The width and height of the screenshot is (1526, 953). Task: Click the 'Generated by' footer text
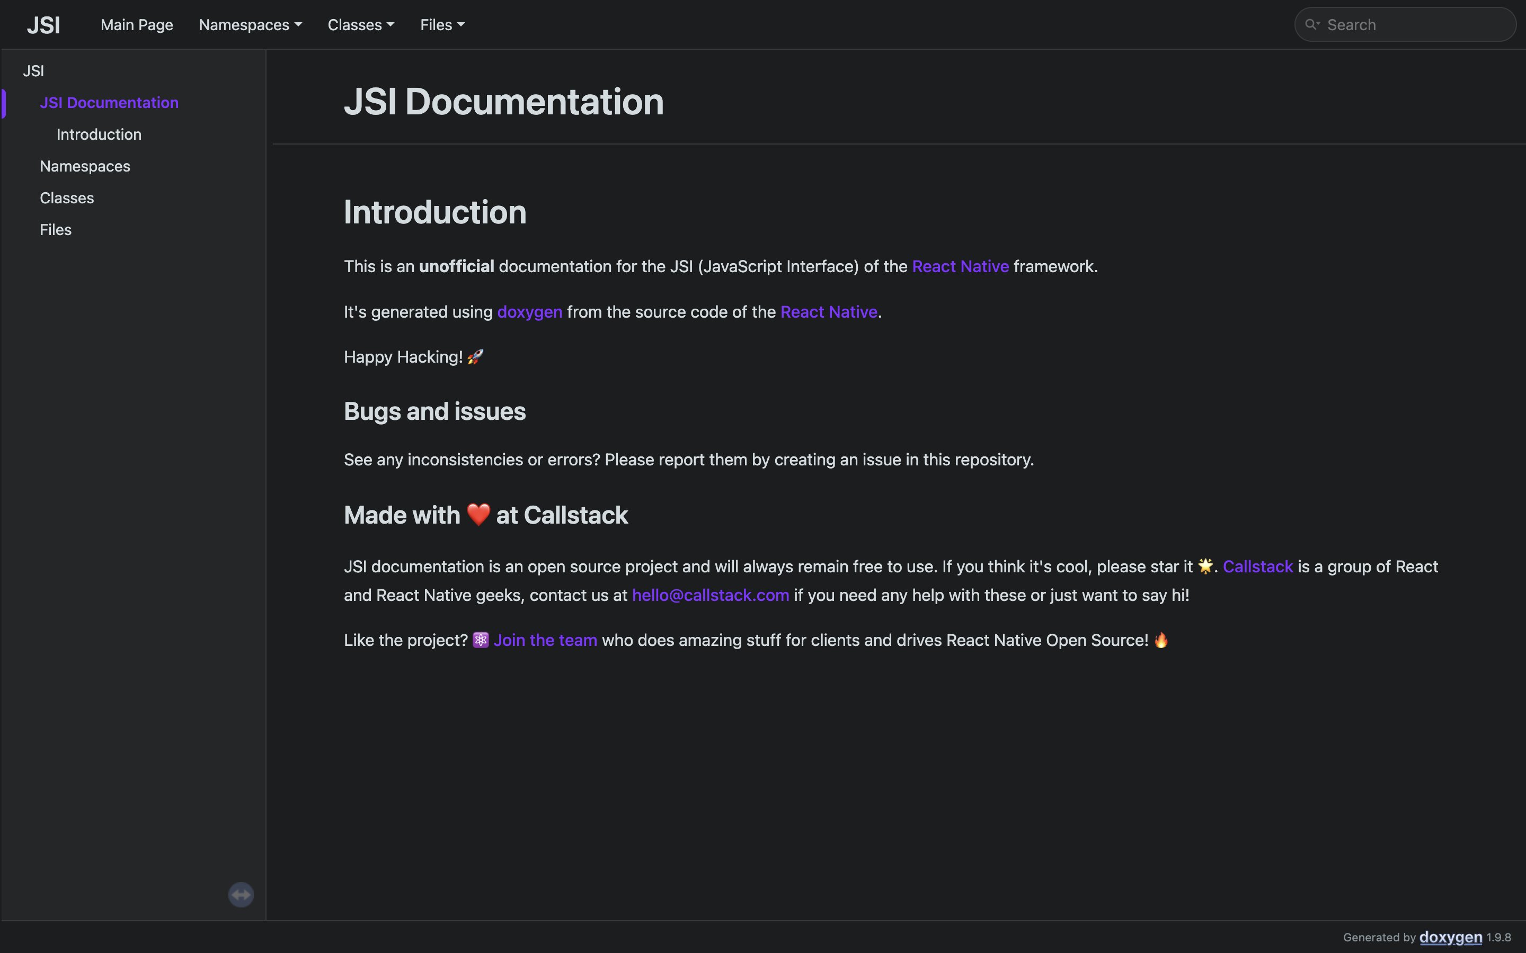point(1379,937)
